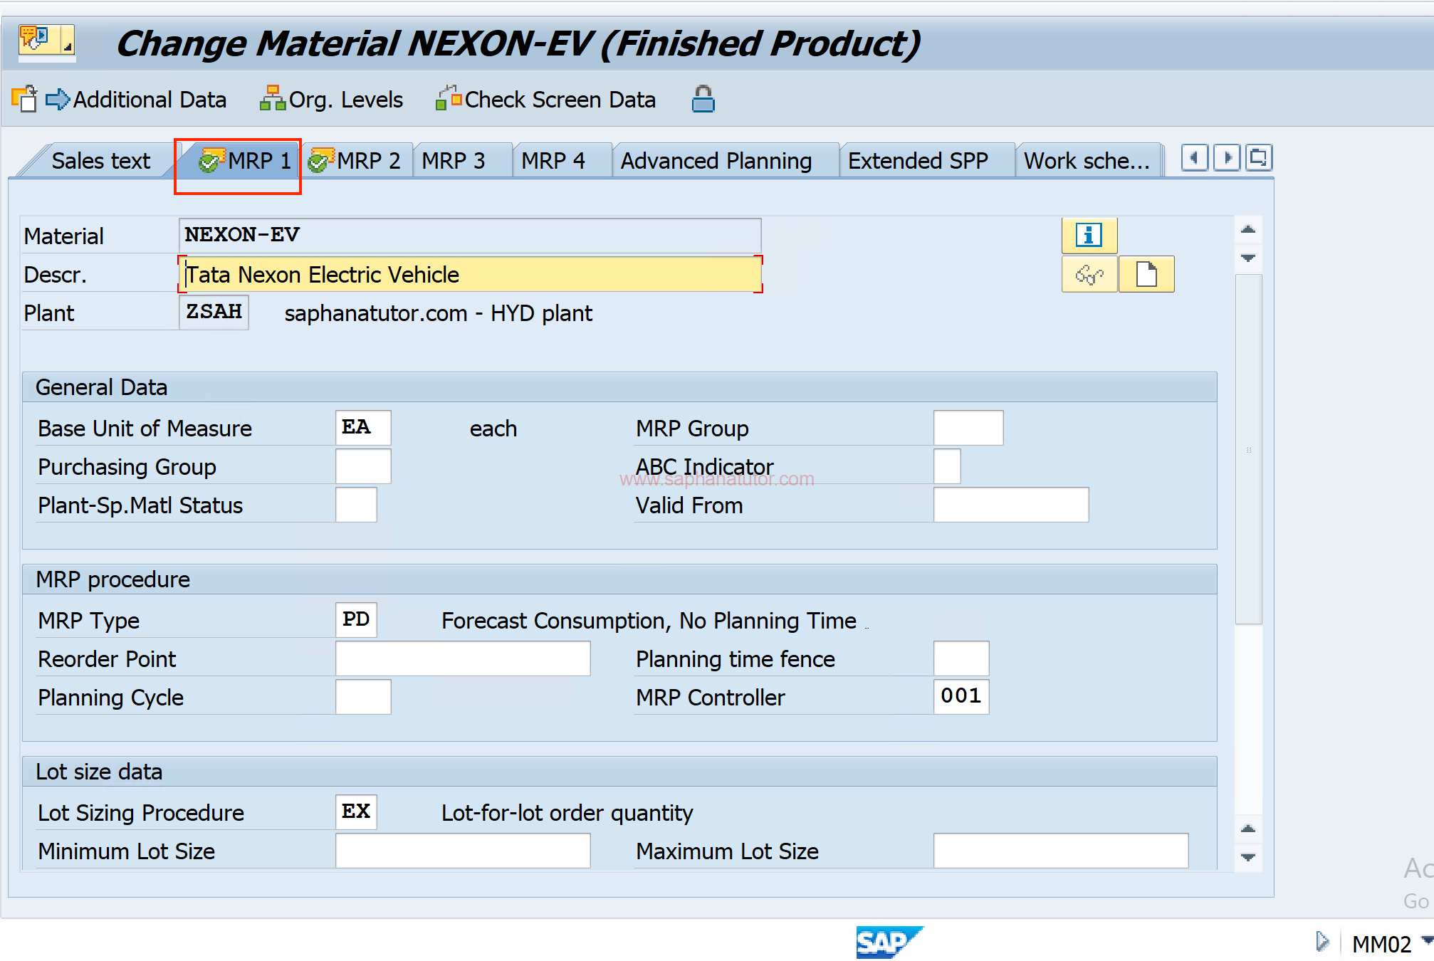The width and height of the screenshot is (1434, 961).
Task: Click the Purchasing Group field
Action: pyautogui.click(x=363, y=466)
